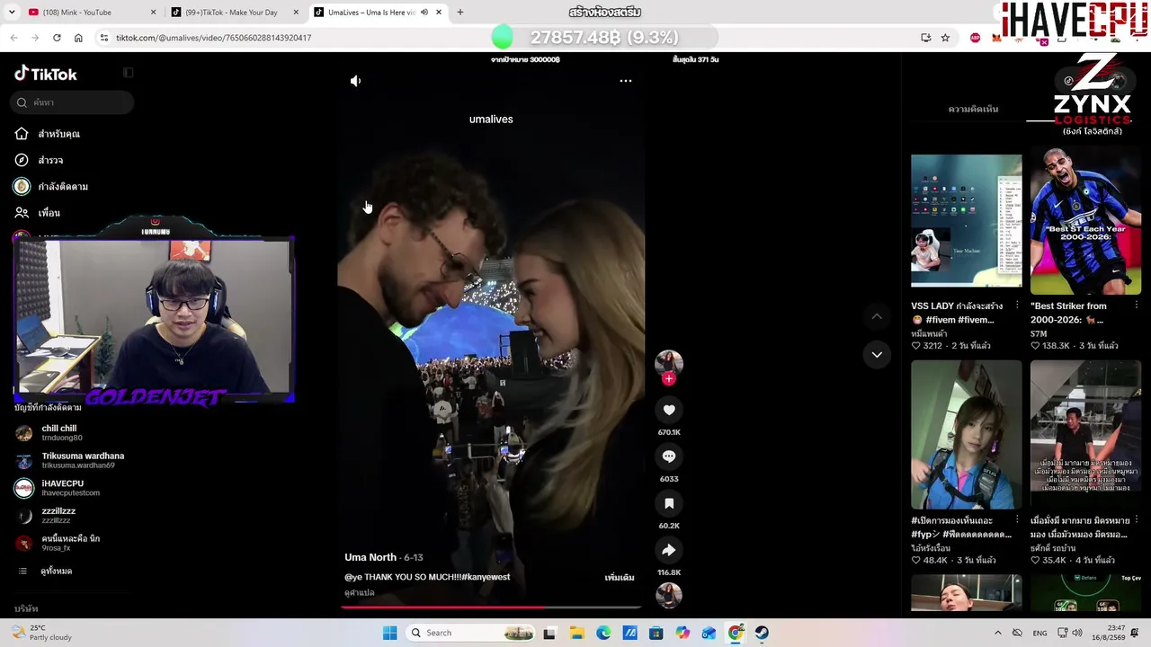This screenshot has height=647, width=1151.
Task: Open the Windows Start menu
Action: click(x=389, y=633)
